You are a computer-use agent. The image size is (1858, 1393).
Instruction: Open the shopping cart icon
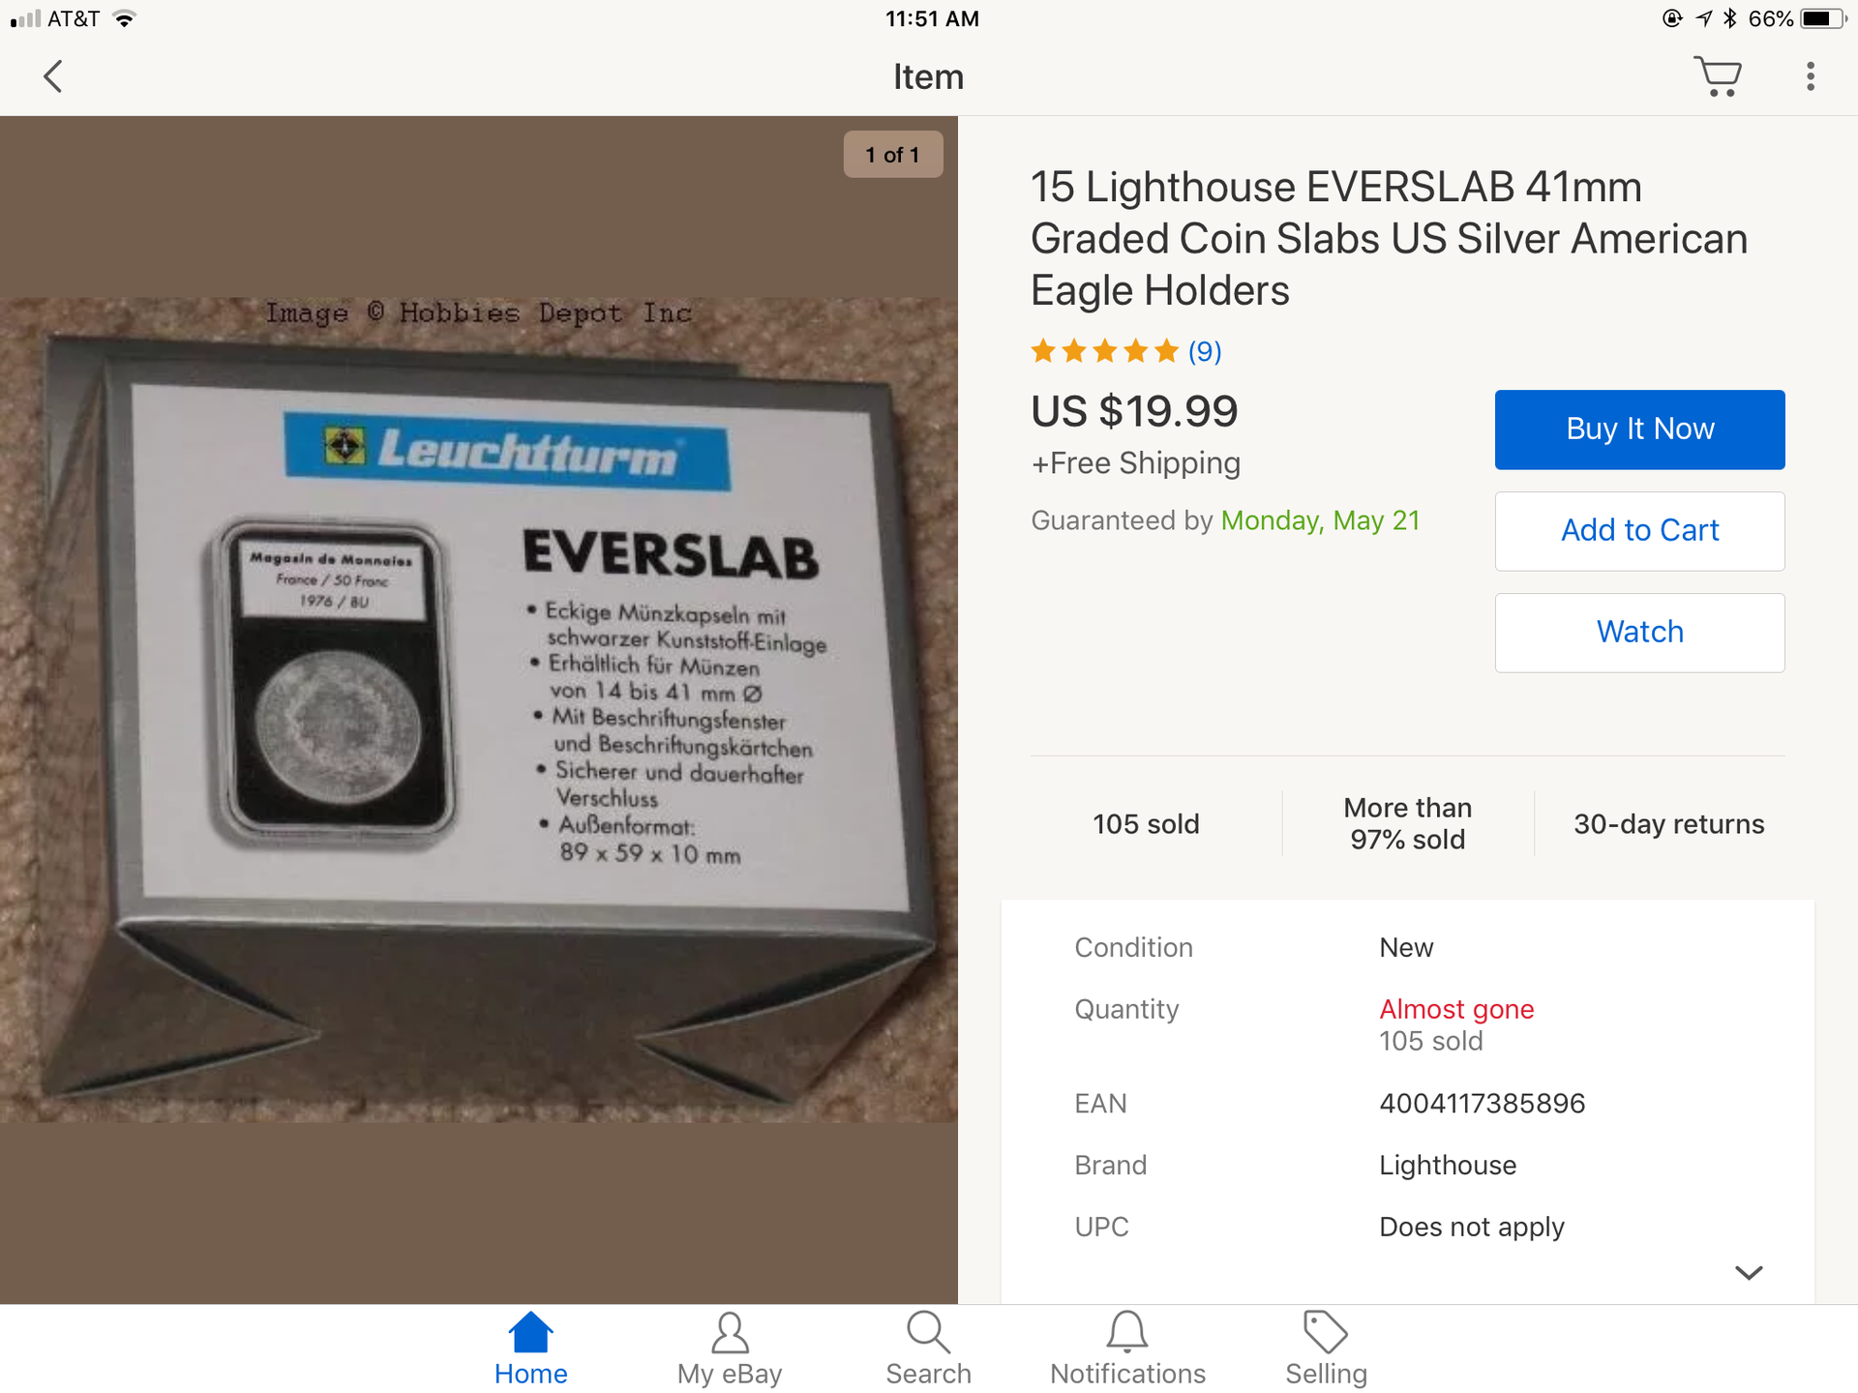click(1718, 76)
